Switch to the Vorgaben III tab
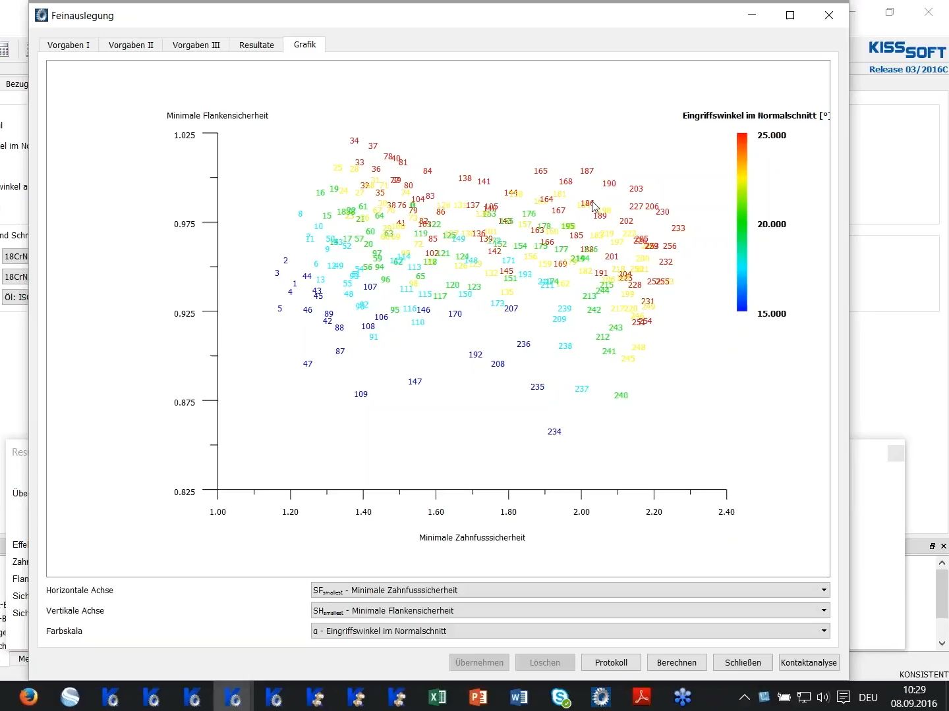 pos(196,45)
